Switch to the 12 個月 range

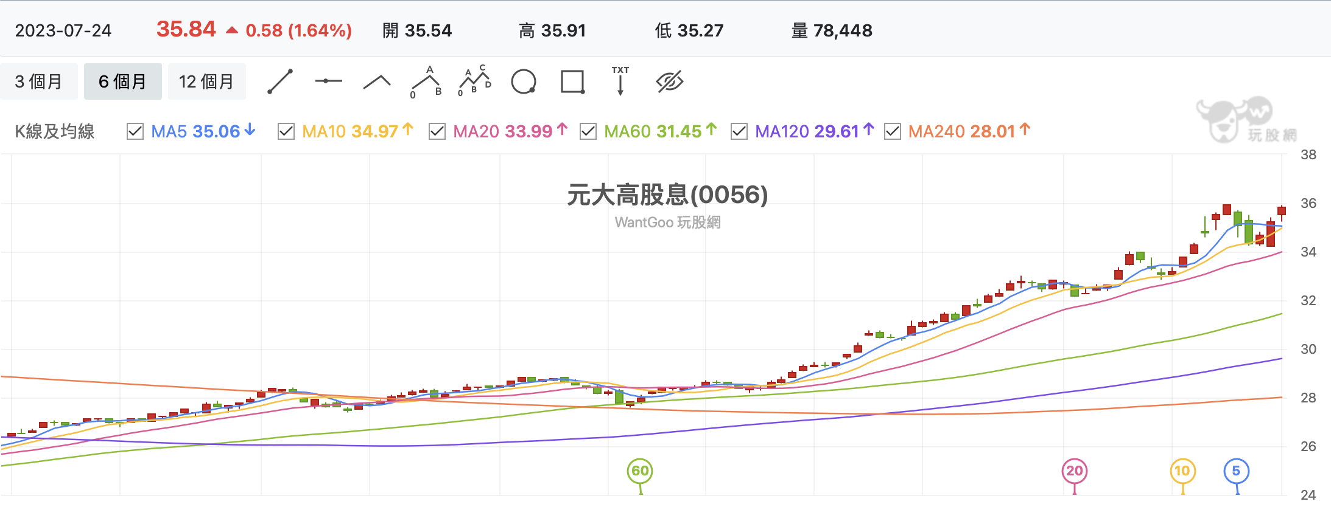coord(206,81)
